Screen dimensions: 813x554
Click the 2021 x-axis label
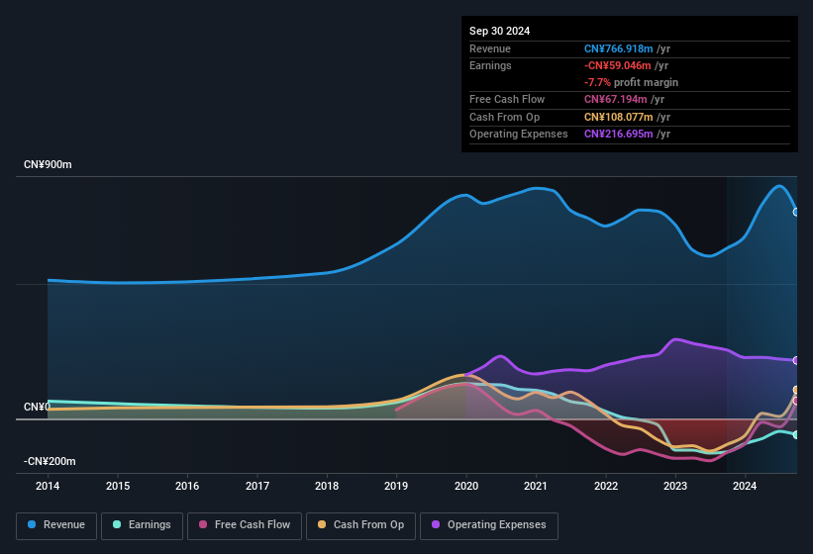click(536, 486)
